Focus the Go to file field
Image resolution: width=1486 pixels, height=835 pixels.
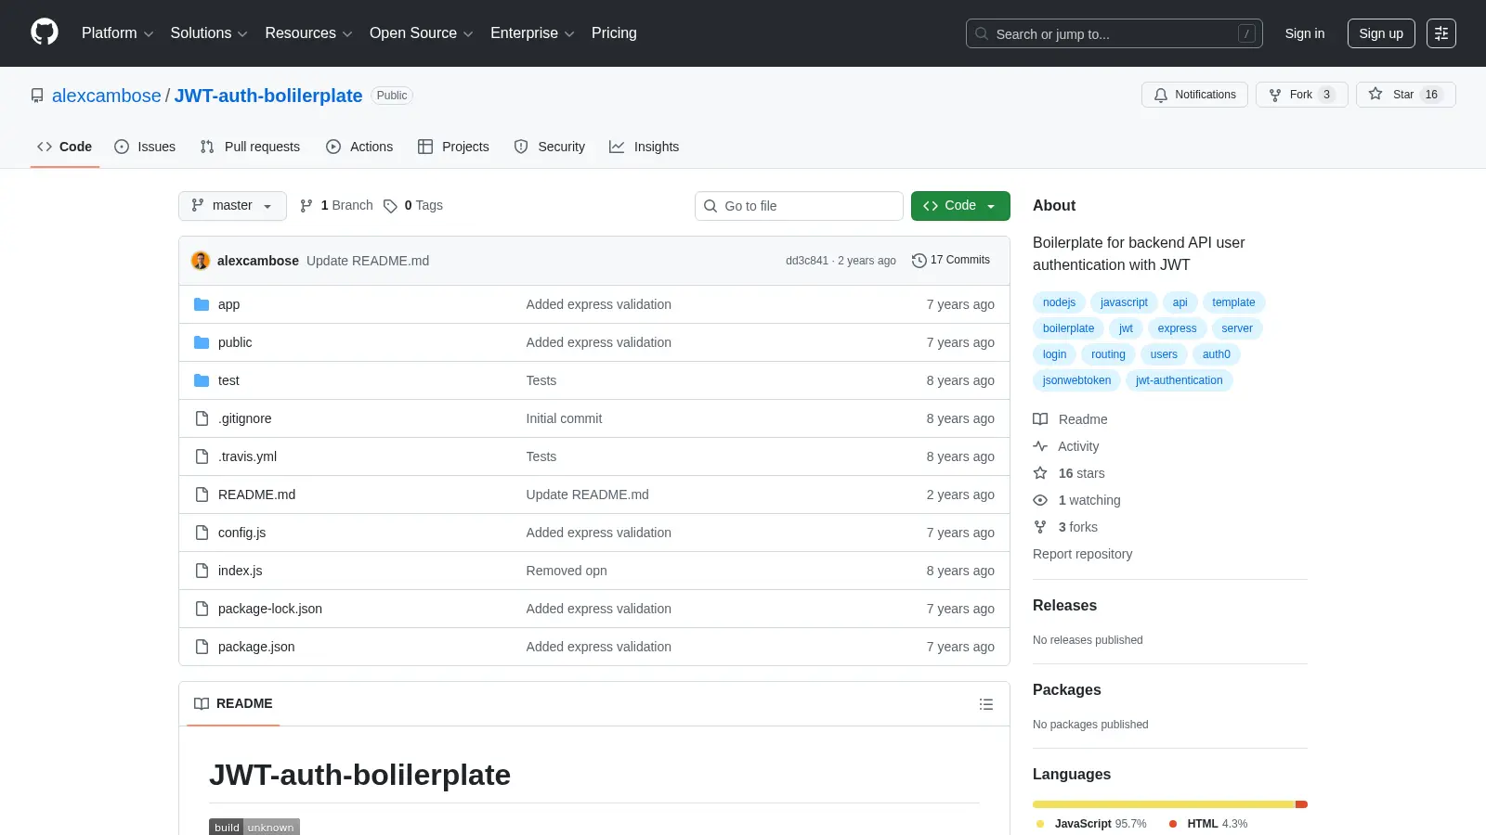tap(799, 206)
